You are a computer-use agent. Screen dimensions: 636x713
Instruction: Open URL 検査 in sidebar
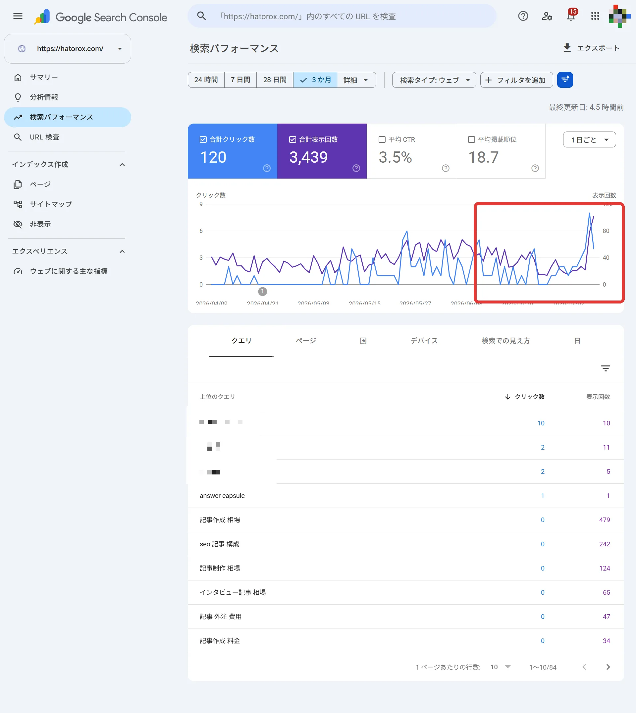click(68, 137)
